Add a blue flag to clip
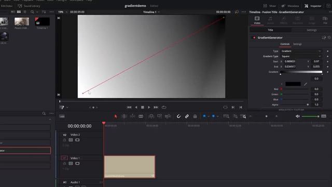This screenshot has width=332, height=187. point(204,116)
